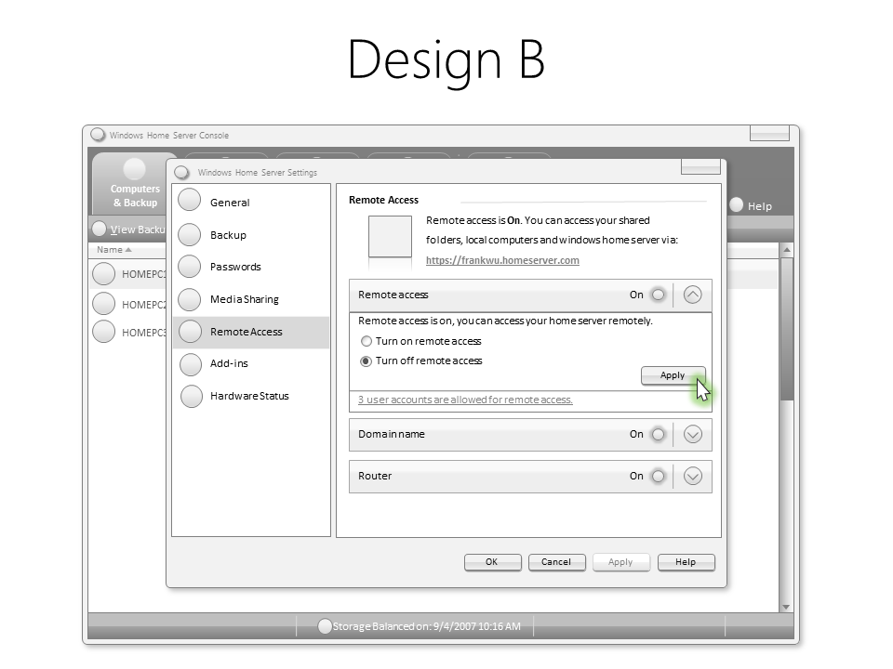
Task: Click the settings dialog window control box
Action: tap(700, 166)
